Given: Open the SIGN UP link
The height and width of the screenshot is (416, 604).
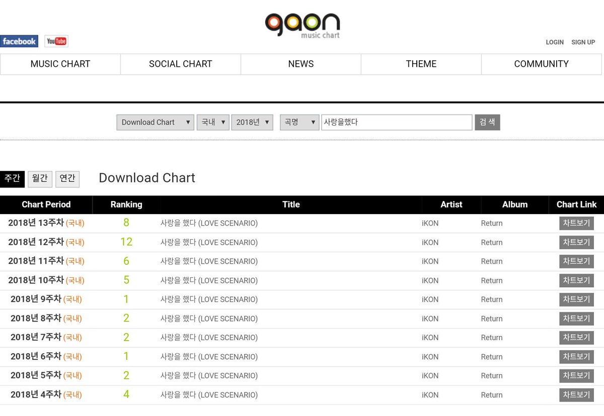Looking at the screenshot, I should pos(583,42).
